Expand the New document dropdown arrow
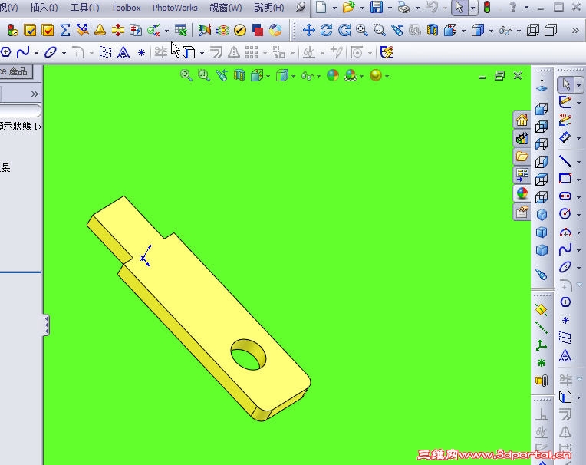 334,8
